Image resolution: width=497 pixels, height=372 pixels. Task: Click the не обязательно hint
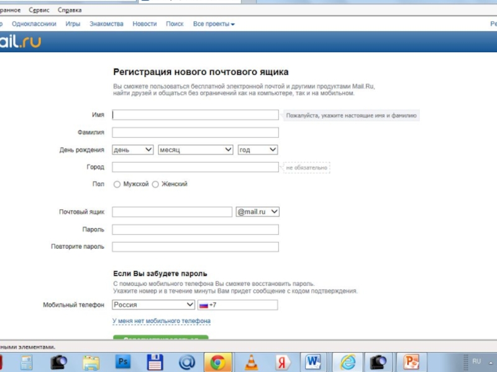point(306,167)
